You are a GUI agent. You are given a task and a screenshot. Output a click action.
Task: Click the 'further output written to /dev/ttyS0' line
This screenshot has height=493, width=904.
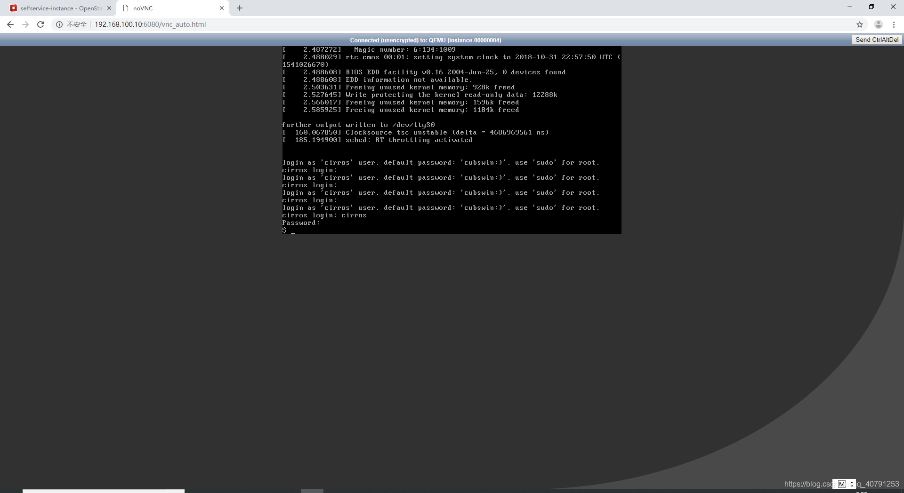(358, 125)
